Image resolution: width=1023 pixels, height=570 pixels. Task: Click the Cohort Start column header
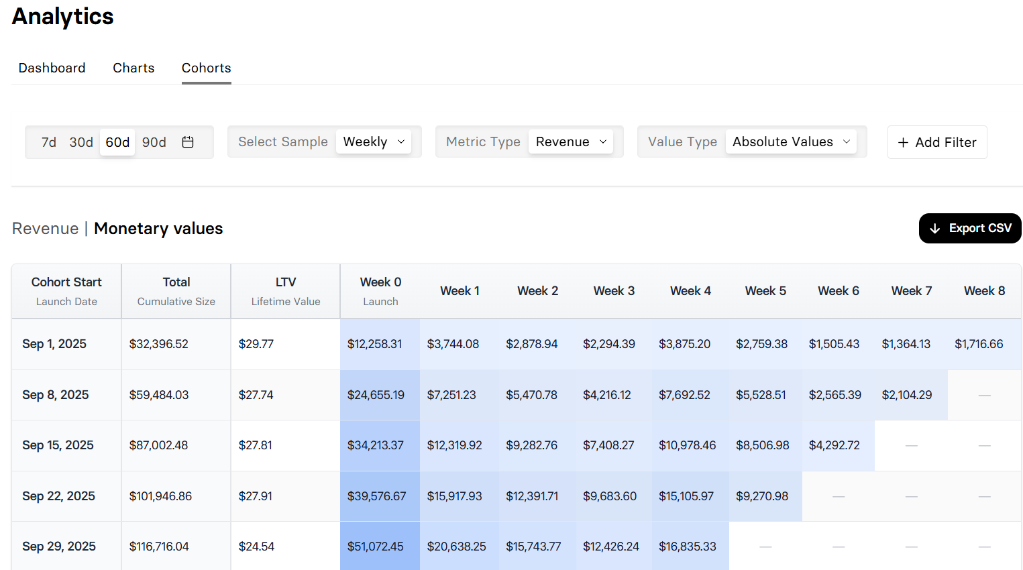point(66,291)
